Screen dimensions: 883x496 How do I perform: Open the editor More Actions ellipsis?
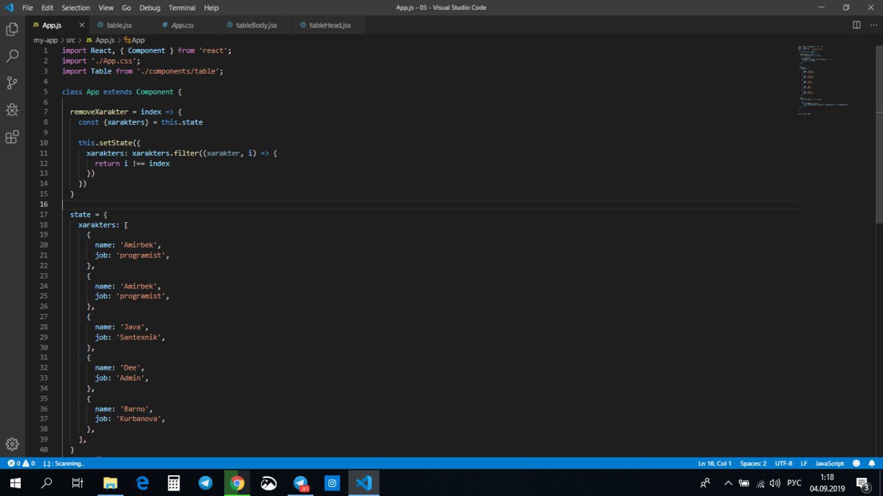pos(872,25)
